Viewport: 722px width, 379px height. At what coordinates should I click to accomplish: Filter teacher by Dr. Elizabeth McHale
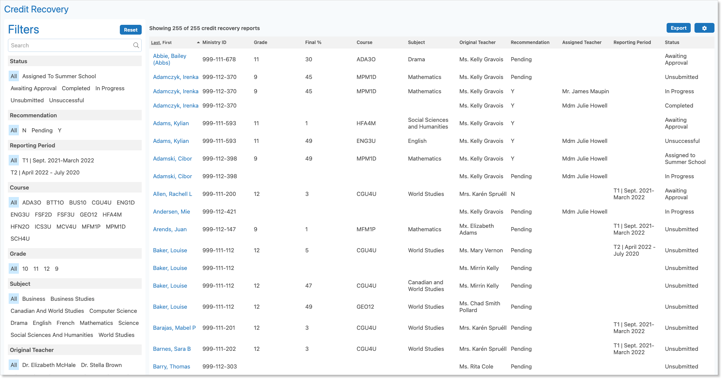49,365
